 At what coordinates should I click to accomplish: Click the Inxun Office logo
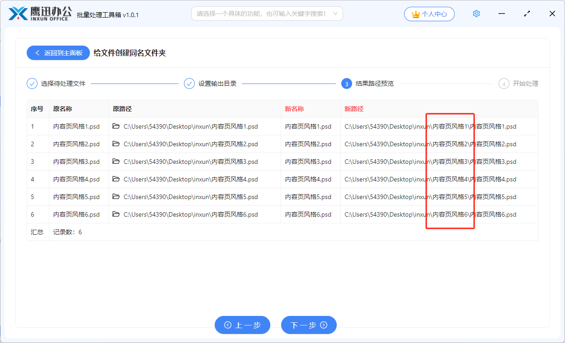tap(40, 14)
